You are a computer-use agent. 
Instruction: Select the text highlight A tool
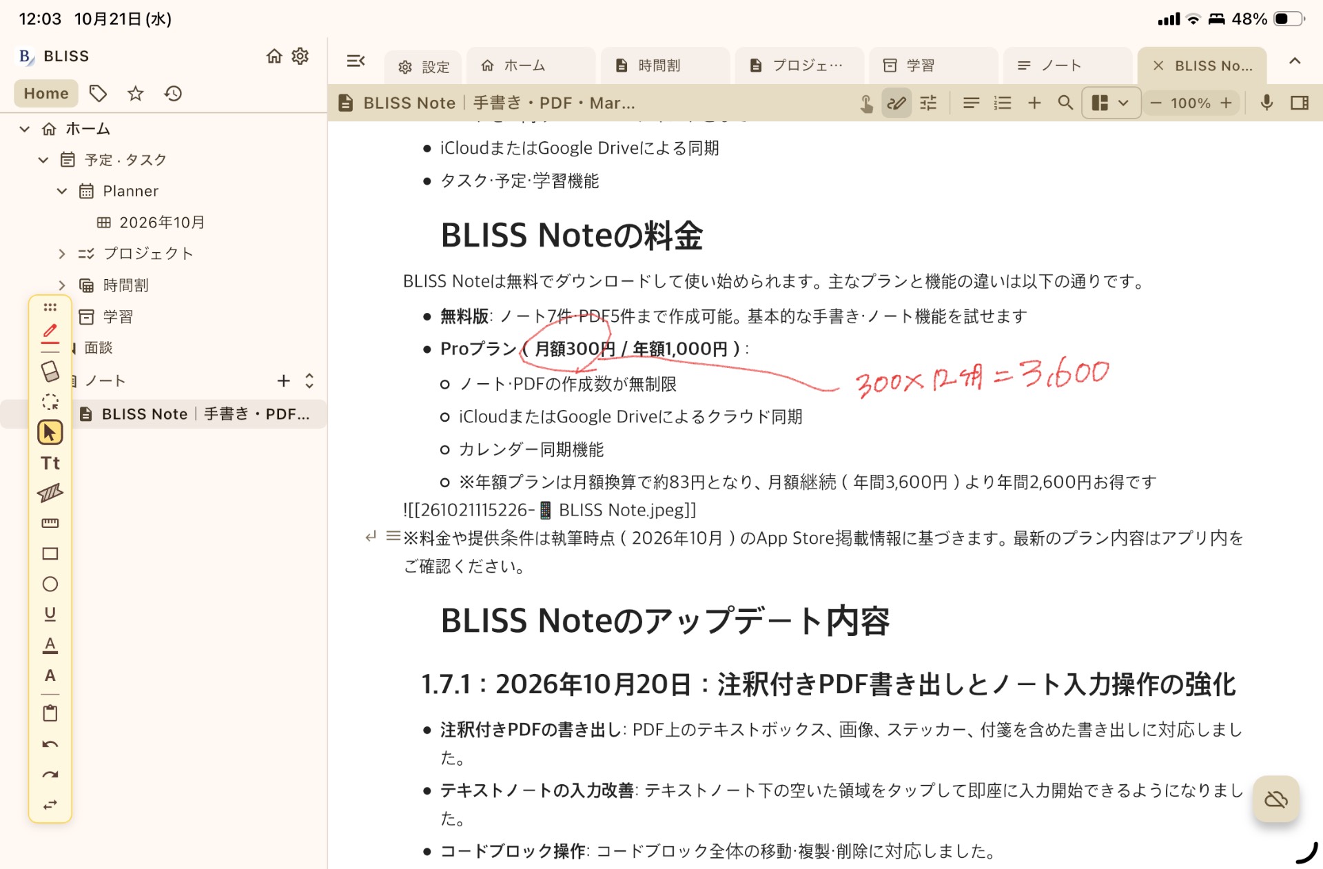coord(50,645)
